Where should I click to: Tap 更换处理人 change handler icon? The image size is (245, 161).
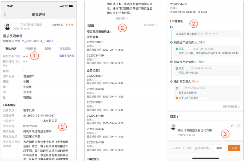coord(202,148)
